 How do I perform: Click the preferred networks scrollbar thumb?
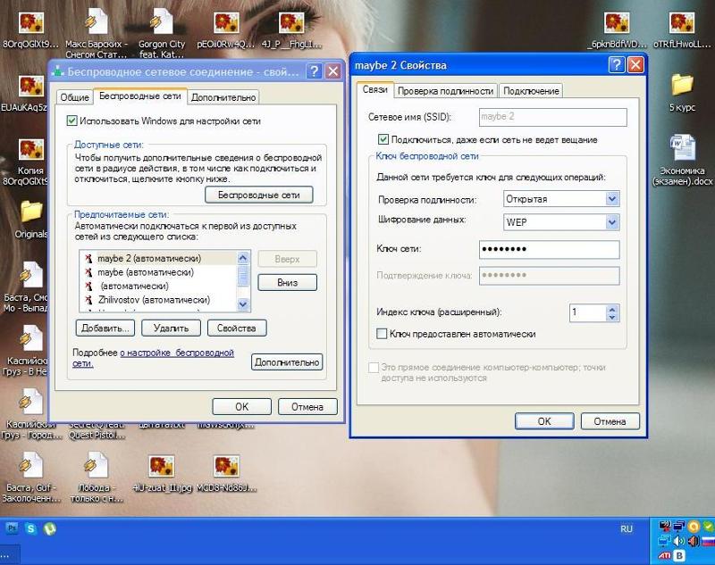(x=243, y=276)
